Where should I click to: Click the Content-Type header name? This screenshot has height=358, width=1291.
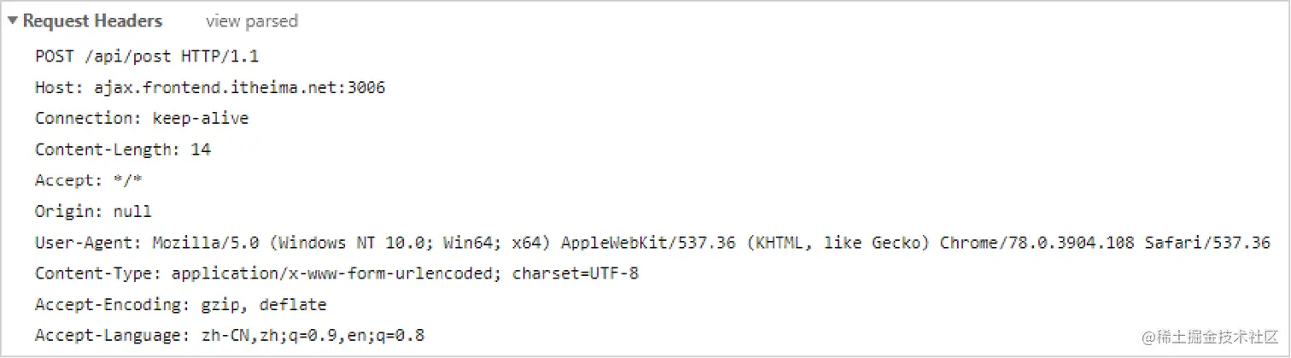[98, 273]
